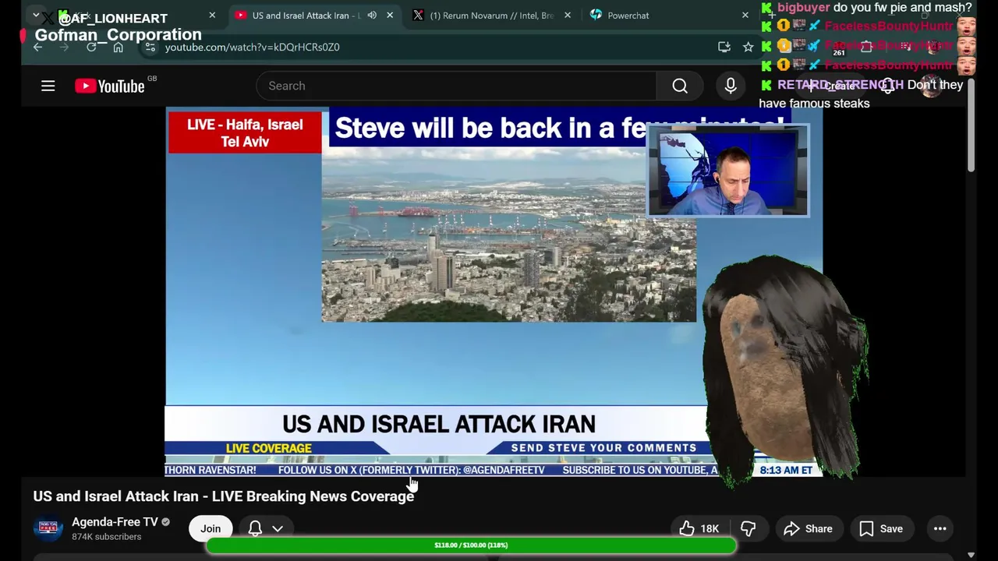This screenshot has width=998, height=561.
Task: Open the tab search dropdown arrow
Action: 36,16
